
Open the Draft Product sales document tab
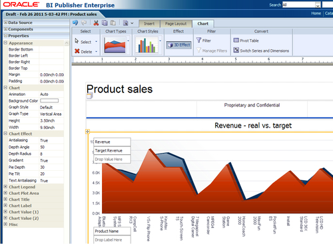point(51,14)
